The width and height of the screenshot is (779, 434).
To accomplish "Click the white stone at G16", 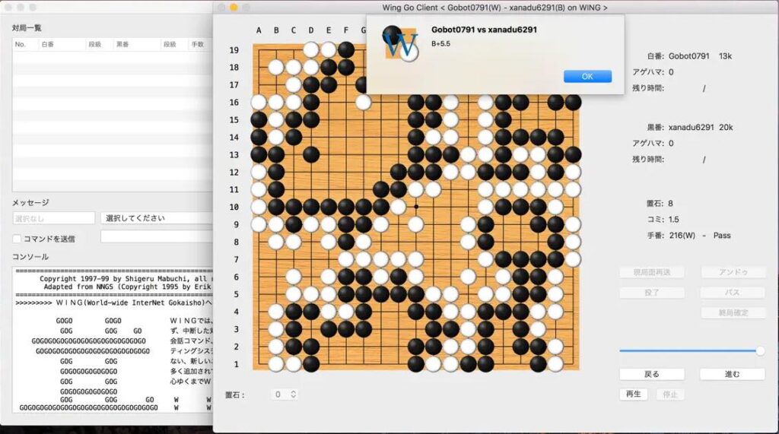I will [x=363, y=101].
